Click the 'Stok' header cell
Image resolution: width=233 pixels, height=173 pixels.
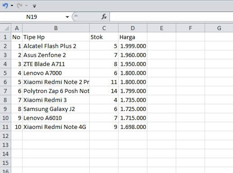point(104,37)
